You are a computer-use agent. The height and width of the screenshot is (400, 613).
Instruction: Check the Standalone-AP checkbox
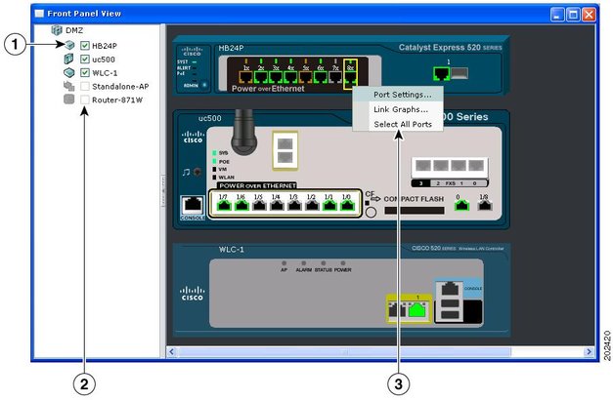pos(85,86)
